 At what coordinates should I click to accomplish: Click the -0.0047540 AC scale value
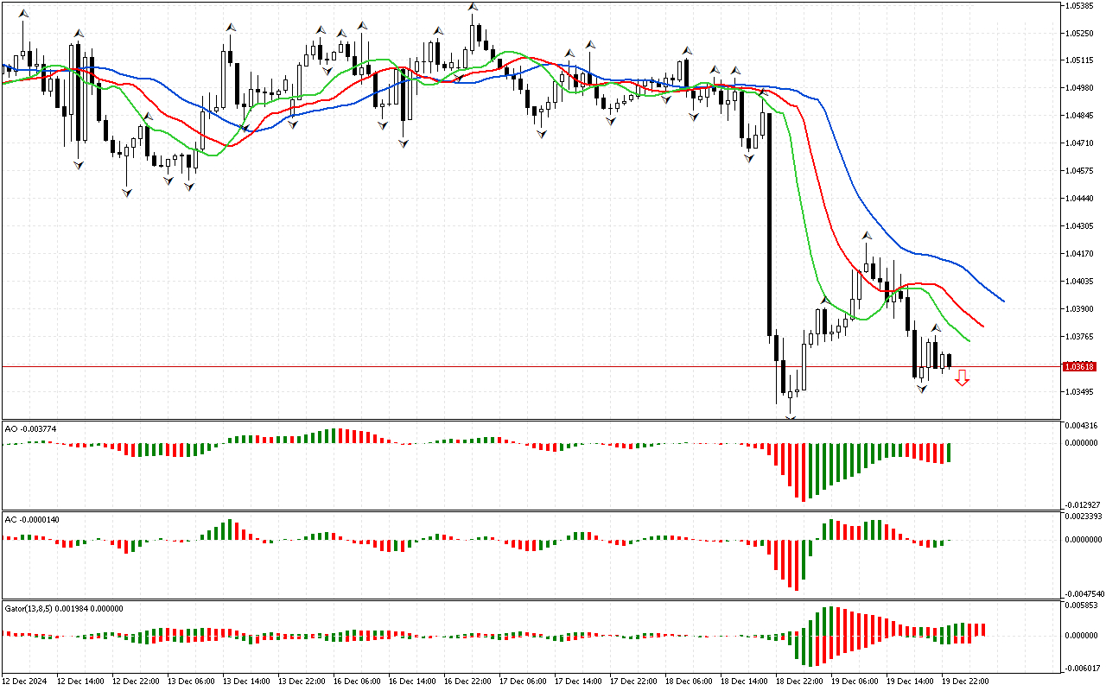coord(1083,594)
